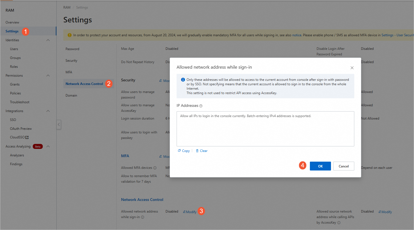Collapse the Integrations menu section
Viewport: 414px width, 230px height.
pyautogui.click(x=48, y=111)
